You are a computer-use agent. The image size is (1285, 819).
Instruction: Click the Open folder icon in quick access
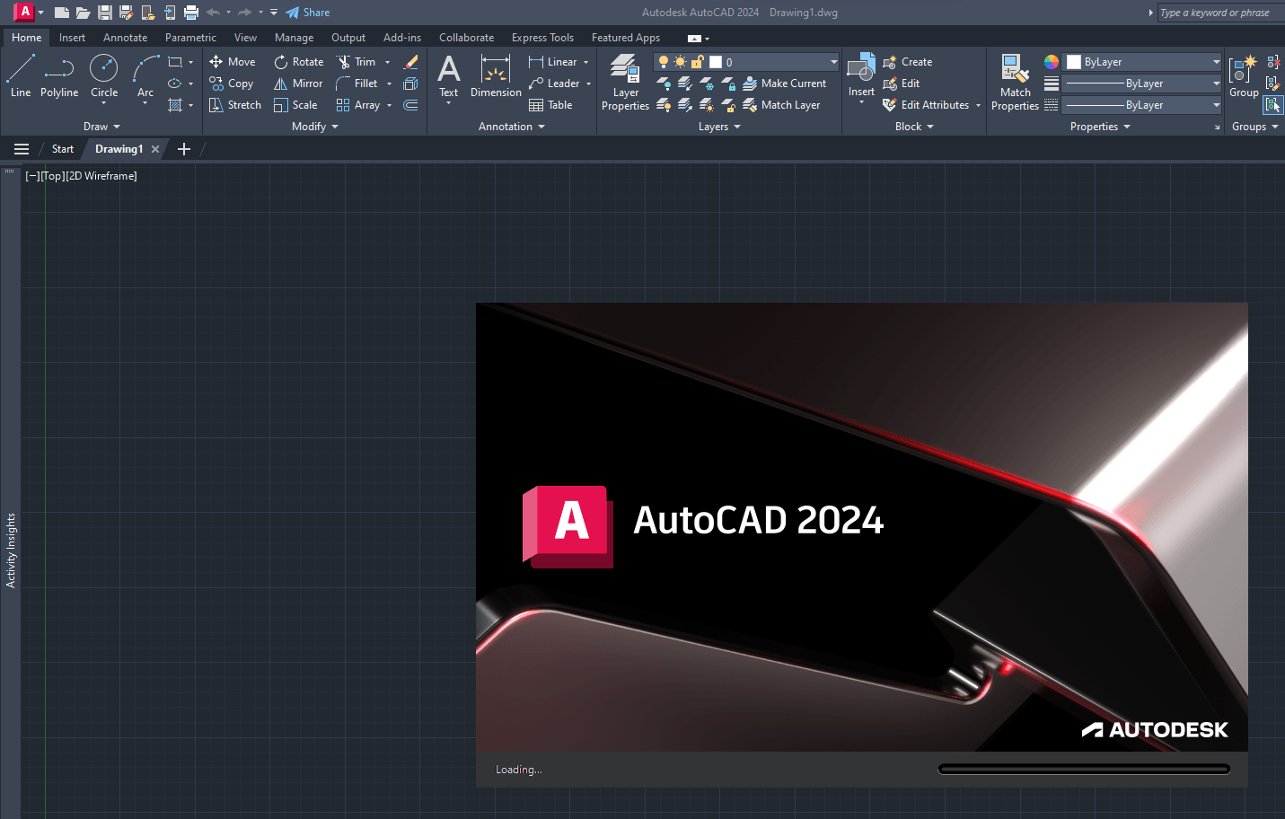(84, 13)
